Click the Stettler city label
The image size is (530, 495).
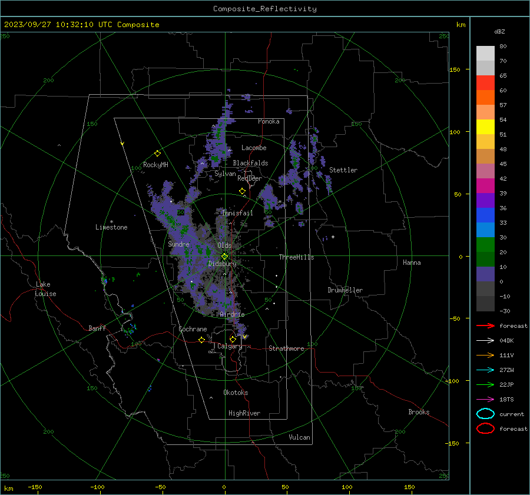tap(343, 170)
